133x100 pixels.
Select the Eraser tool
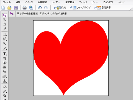click(x=5, y=87)
